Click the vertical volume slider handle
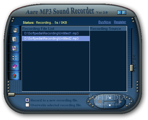Viewport: 148px width, 120px height. pyautogui.click(x=132, y=68)
